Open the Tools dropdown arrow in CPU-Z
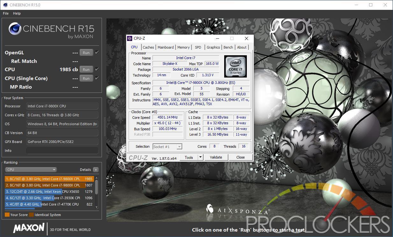 click(x=200, y=157)
